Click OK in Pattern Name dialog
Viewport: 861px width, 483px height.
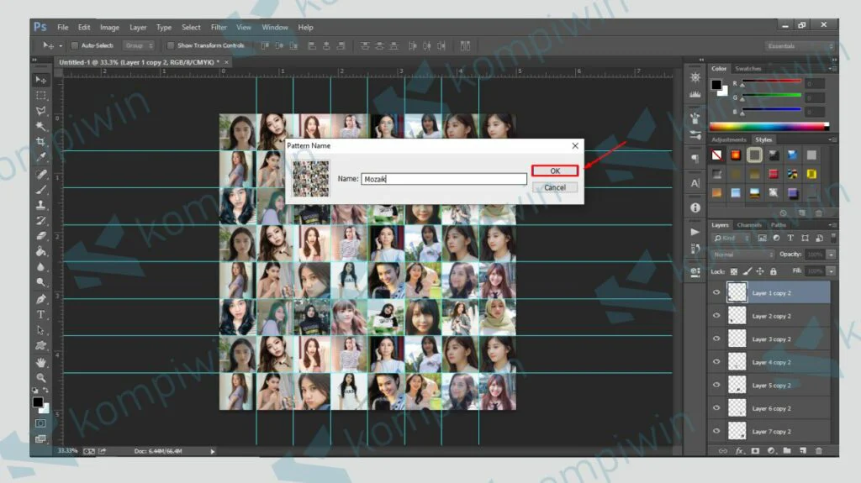(554, 171)
